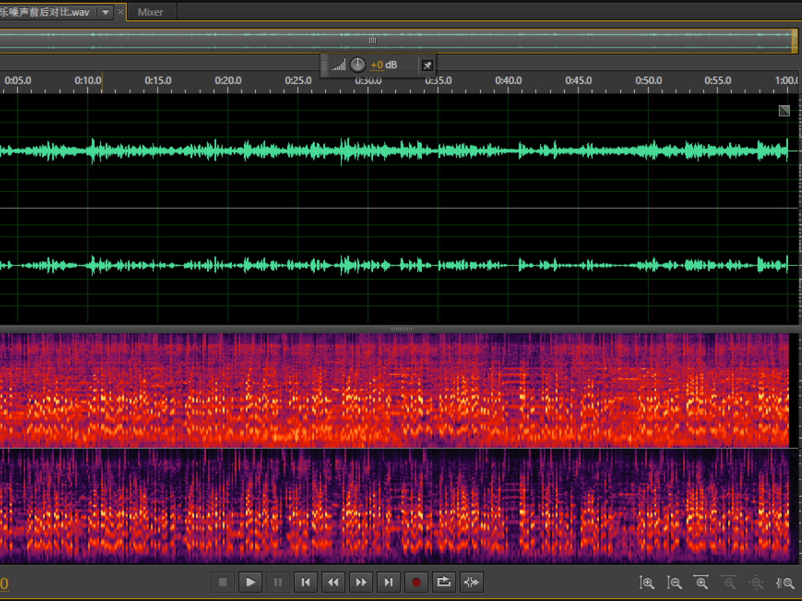
Task: Pin the volume HUD in place
Action: pyautogui.click(x=427, y=65)
